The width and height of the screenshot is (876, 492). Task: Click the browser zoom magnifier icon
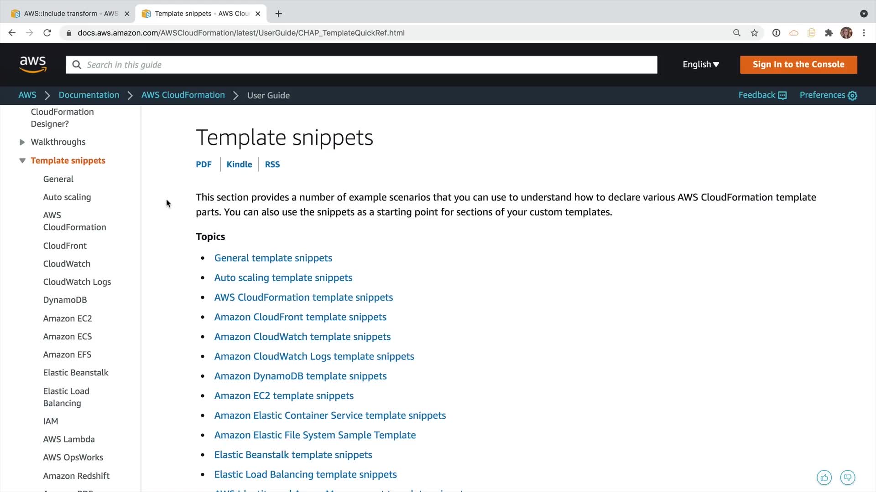coord(737,33)
